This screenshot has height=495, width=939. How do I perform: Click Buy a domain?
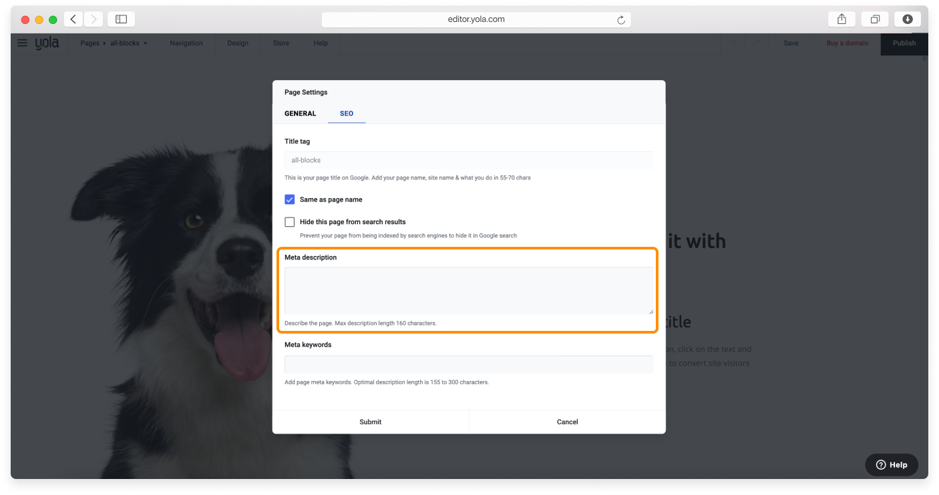point(847,43)
